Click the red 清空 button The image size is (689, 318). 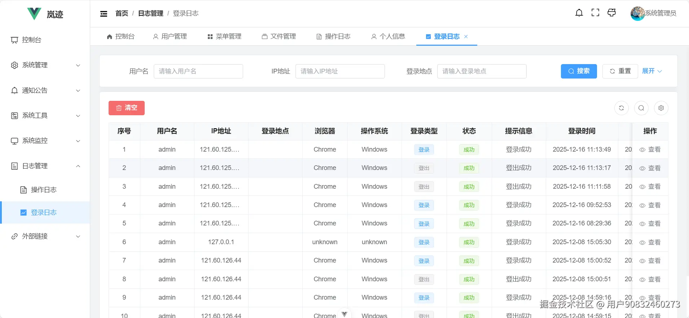(x=127, y=108)
